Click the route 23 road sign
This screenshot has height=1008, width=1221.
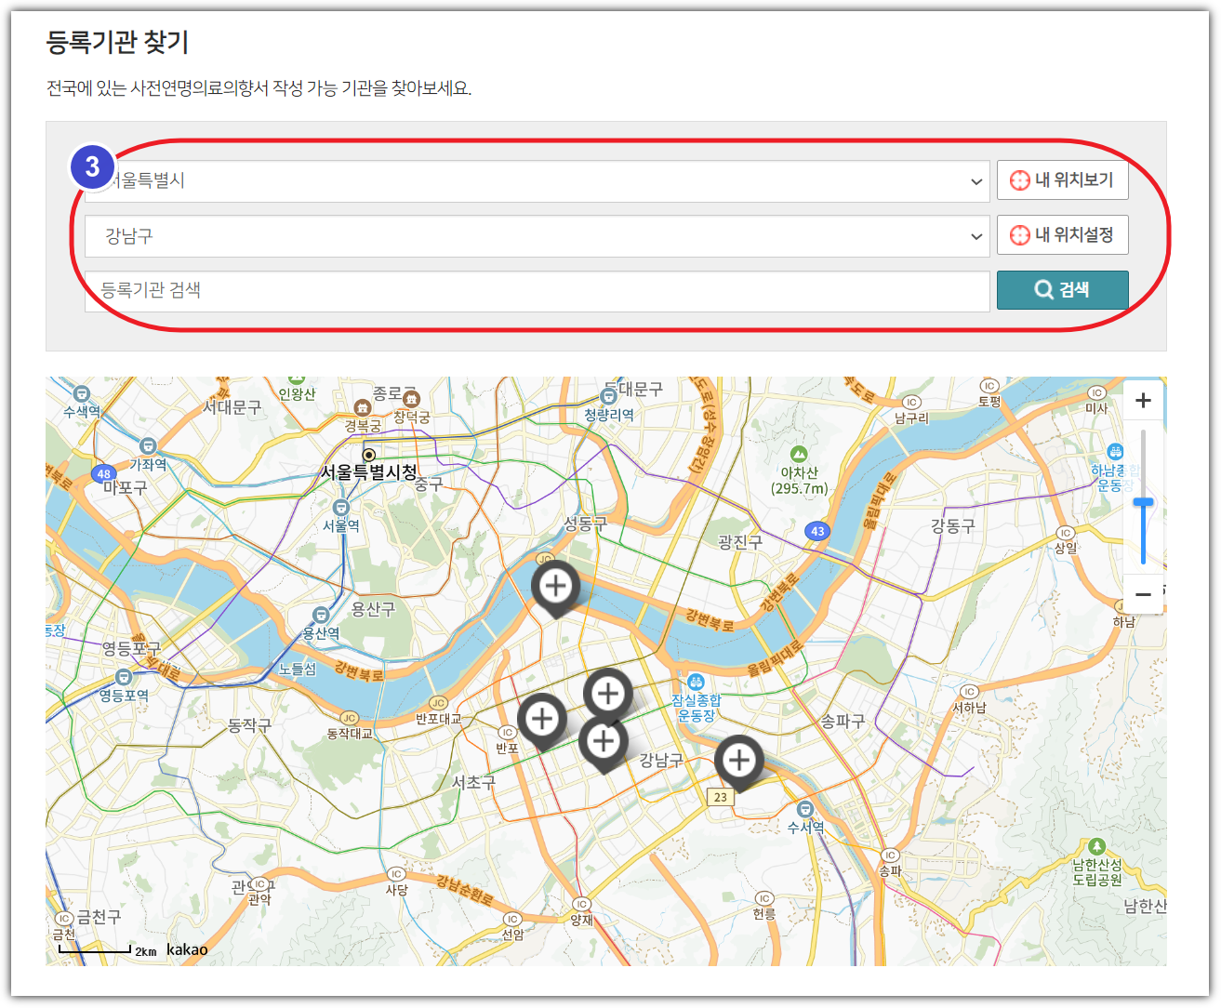point(721,797)
